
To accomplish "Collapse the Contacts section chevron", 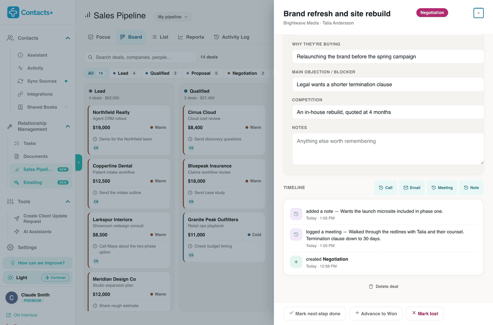I will click(68, 38).
